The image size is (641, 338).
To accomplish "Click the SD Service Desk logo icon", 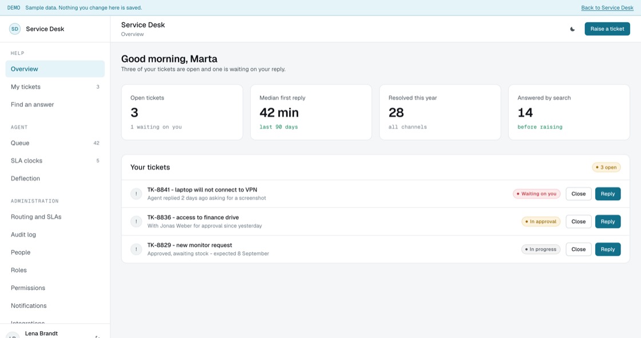I will point(15,29).
